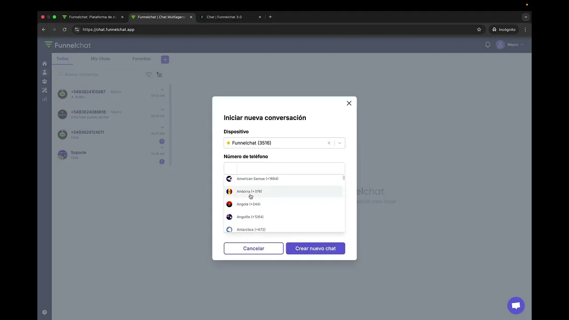This screenshot has width=569, height=320.
Task: Click the Cancelar button
Action: [x=253, y=248]
